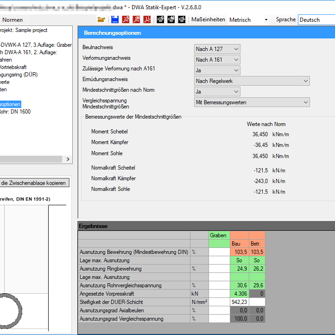Viewport: 335px width, 335px height.
Task: Export the short PDF report (S)
Action: click(126, 19)
